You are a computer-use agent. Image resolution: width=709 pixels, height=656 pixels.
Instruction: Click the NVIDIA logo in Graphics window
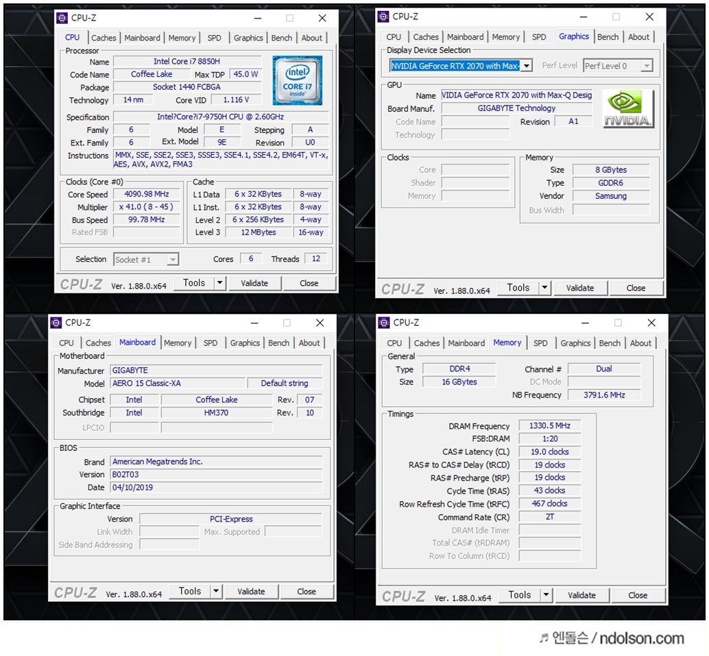(629, 109)
